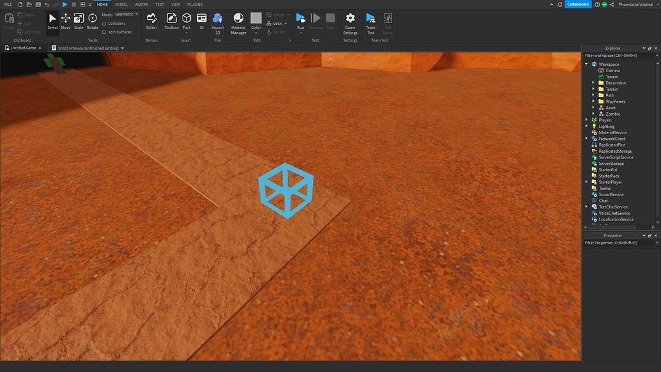Click the new file icon in quick access bar
The image size is (661, 372).
coord(20,4)
